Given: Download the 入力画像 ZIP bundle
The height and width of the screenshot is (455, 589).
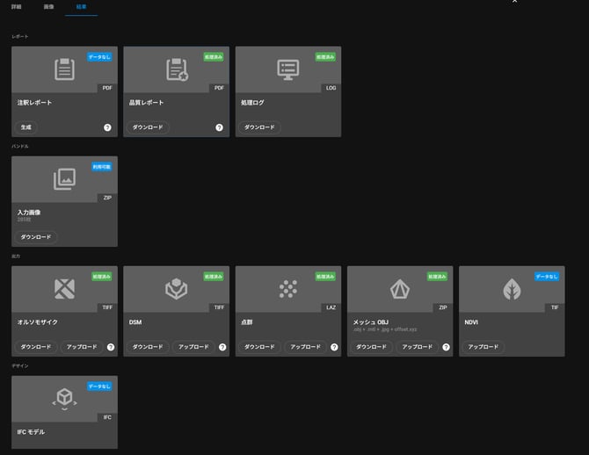Looking at the screenshot, I should 36,237.
